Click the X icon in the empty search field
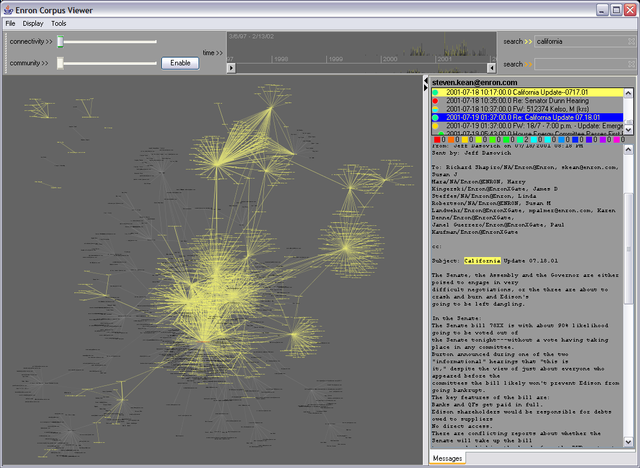Image resolution: width=640 pixels, height=468 pixels. coord(632,64)
